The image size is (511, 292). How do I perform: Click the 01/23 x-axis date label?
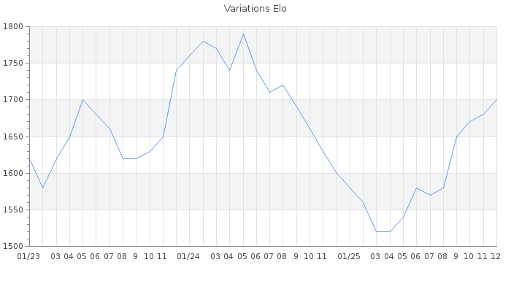point(28,256)
